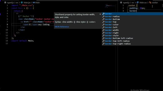
Task: Select 'border-top-right-radius' suggestion
Action: pos(132,44)
